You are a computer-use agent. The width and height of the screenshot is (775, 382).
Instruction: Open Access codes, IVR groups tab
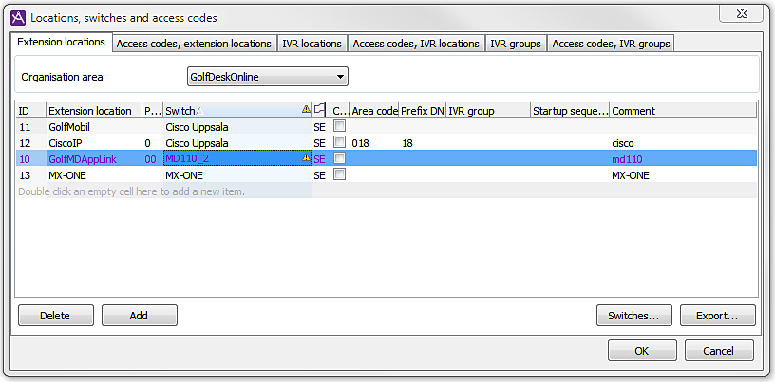coord(611,44)
